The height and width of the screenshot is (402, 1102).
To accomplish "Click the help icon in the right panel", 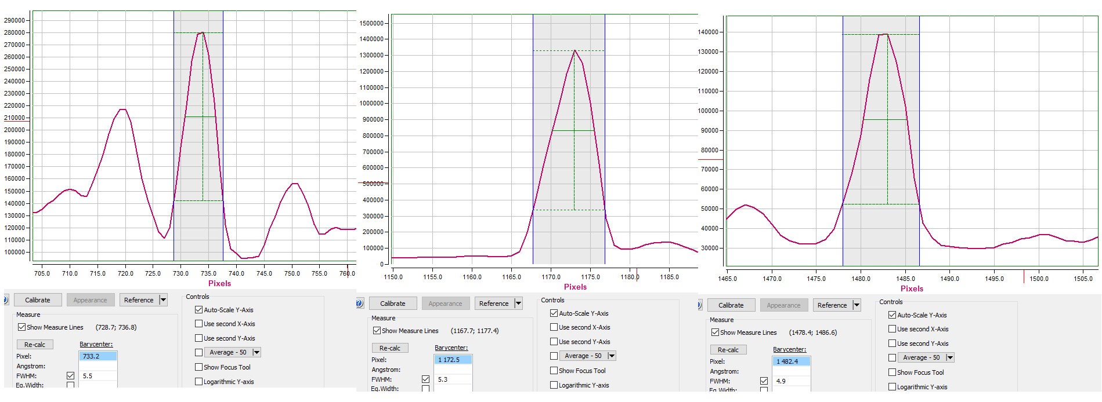I will [x=700, y=305].
